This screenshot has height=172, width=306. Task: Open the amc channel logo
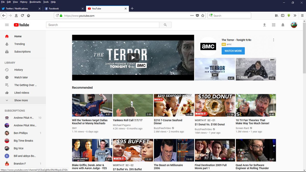pos(209,46)
